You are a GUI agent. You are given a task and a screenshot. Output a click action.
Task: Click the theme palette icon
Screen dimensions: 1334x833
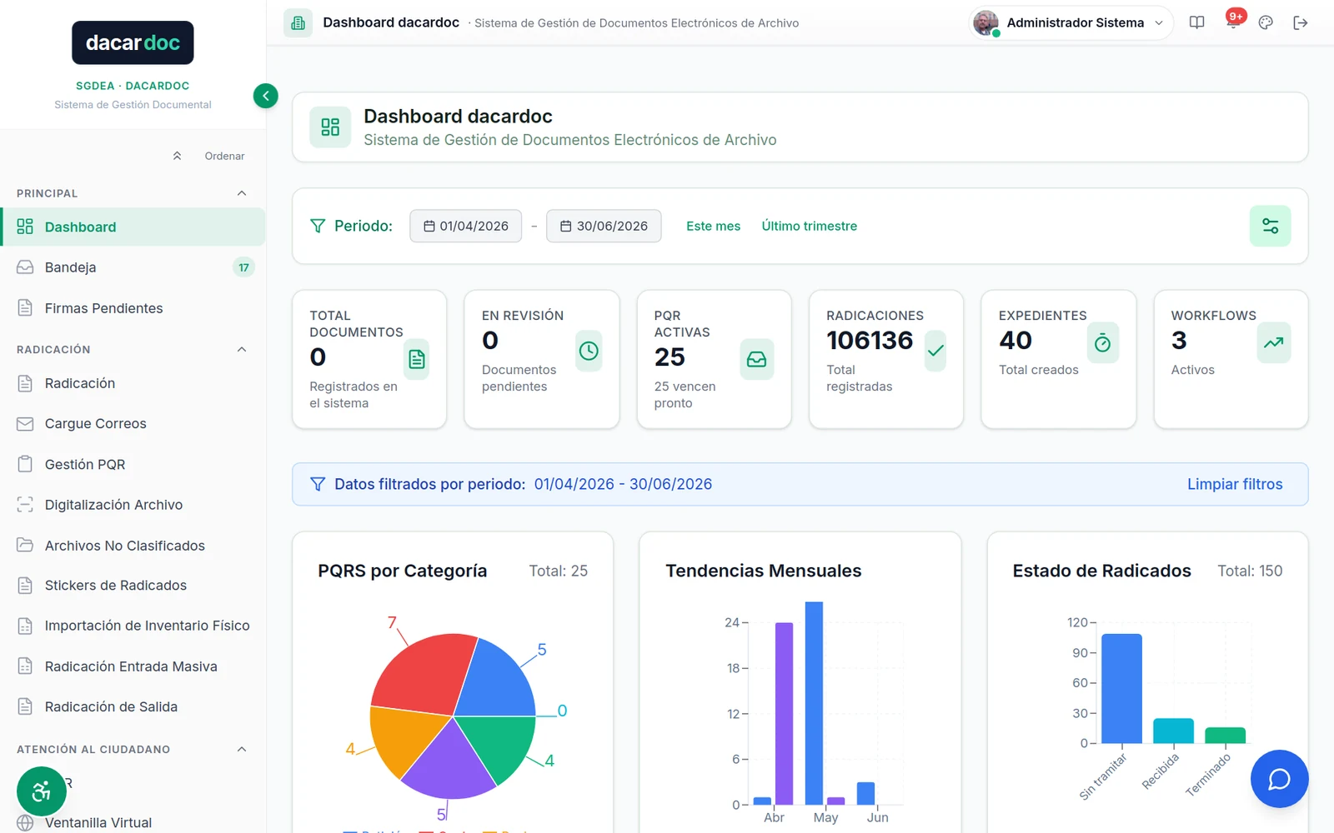tap(1266, 22)
